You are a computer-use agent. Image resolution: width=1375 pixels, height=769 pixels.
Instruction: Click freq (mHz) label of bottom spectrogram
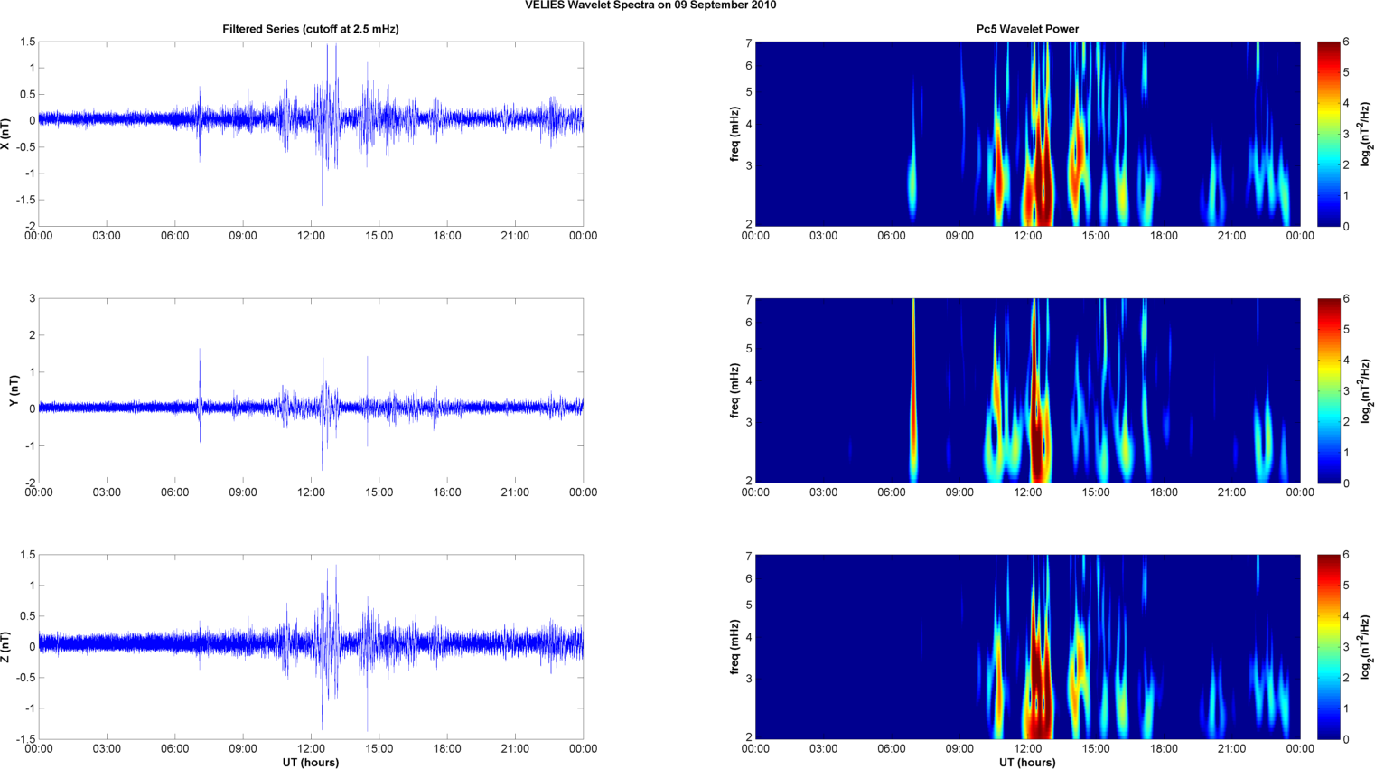click(735, 647)
